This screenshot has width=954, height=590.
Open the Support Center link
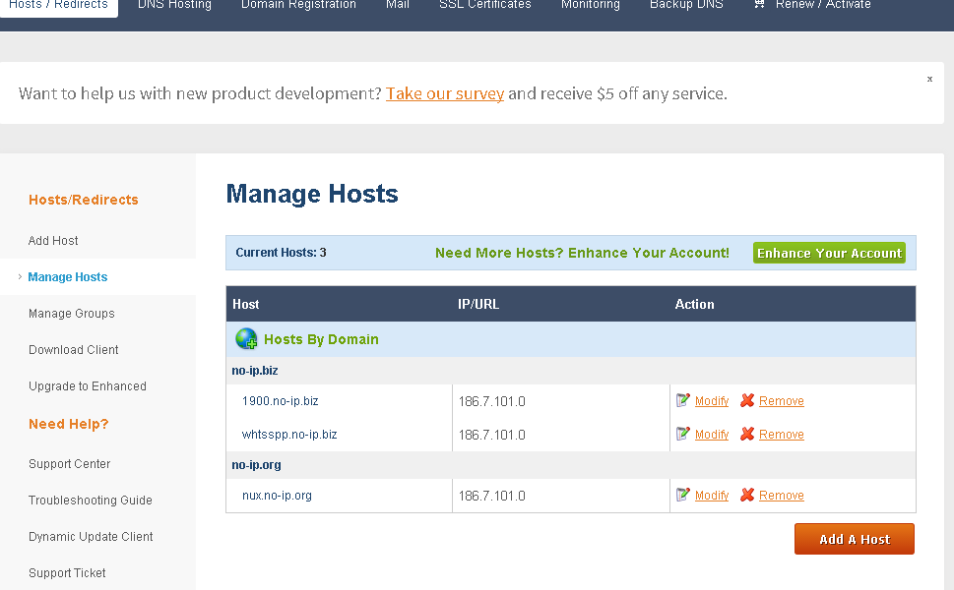click(x=69, y=464)
